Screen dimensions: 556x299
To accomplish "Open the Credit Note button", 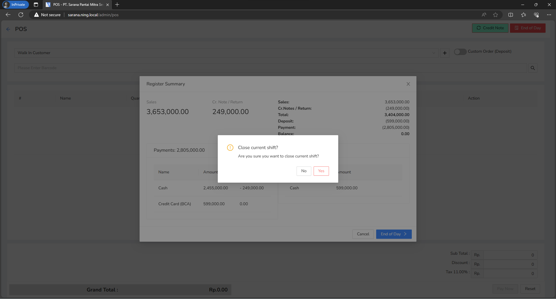I will coord(490,28).
